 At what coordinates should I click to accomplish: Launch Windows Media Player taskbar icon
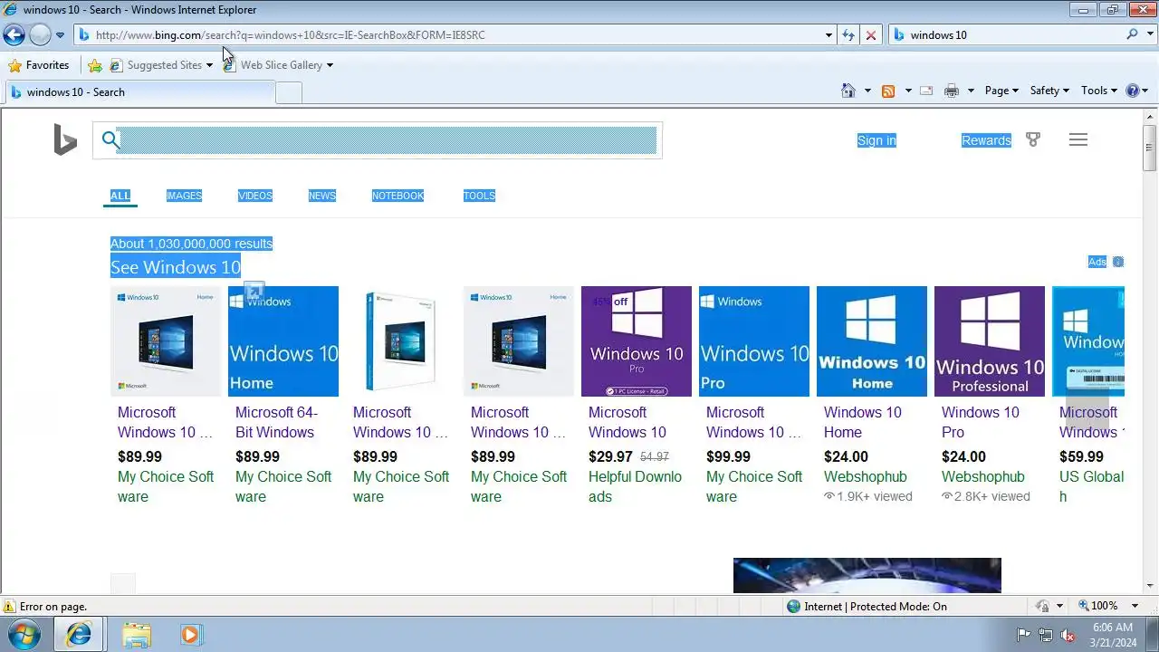(x=190, y=635)
